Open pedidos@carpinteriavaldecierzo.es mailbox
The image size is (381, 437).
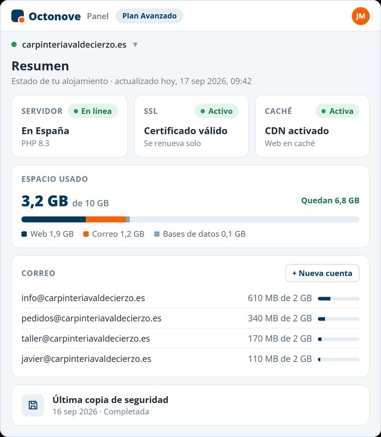coord(92,318)
